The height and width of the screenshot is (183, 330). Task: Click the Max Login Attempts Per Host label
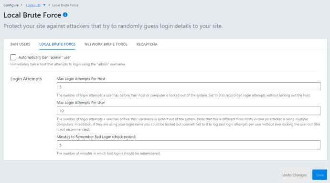coord(81,79)
